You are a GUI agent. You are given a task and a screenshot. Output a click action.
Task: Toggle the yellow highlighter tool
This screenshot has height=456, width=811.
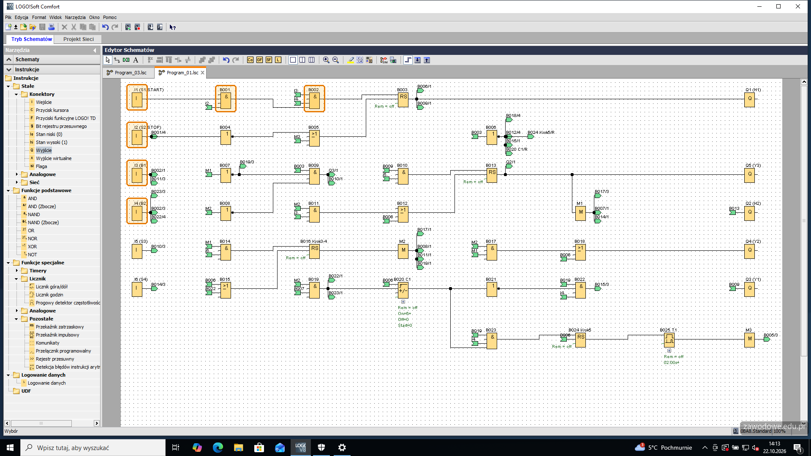pyautogui.click(x=351, y=60)
